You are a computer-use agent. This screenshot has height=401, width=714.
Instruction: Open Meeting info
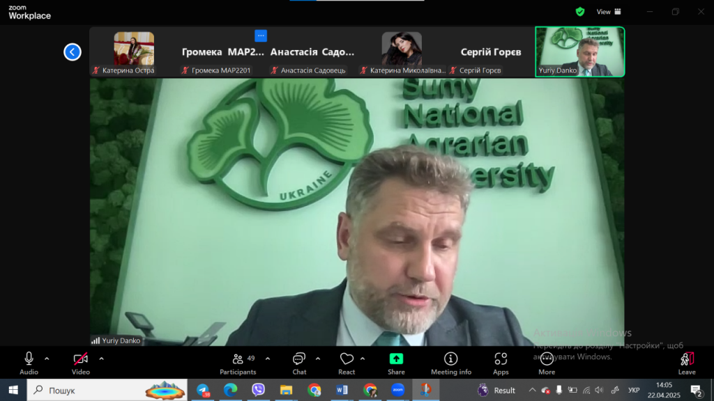pyautogui.click(x=451, y=363)
